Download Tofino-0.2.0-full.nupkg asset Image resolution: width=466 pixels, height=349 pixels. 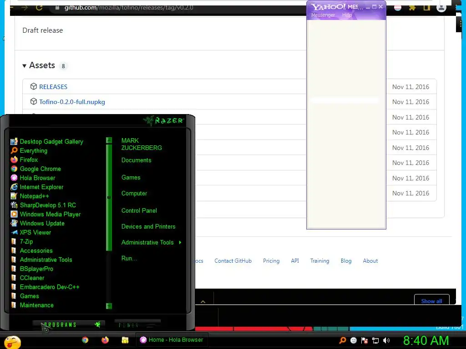pos(72,102)
